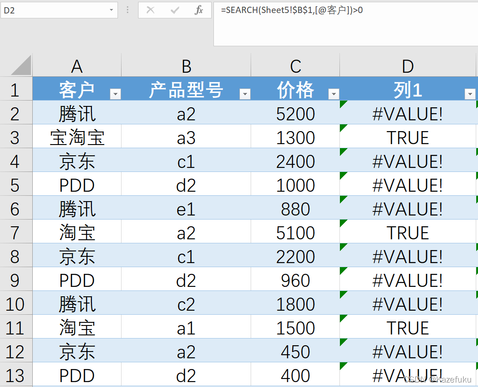Select cell D2 showing #VALUE!
Image resolution: width=478 pixels, height=387 pixels.
tap(408, 112)
